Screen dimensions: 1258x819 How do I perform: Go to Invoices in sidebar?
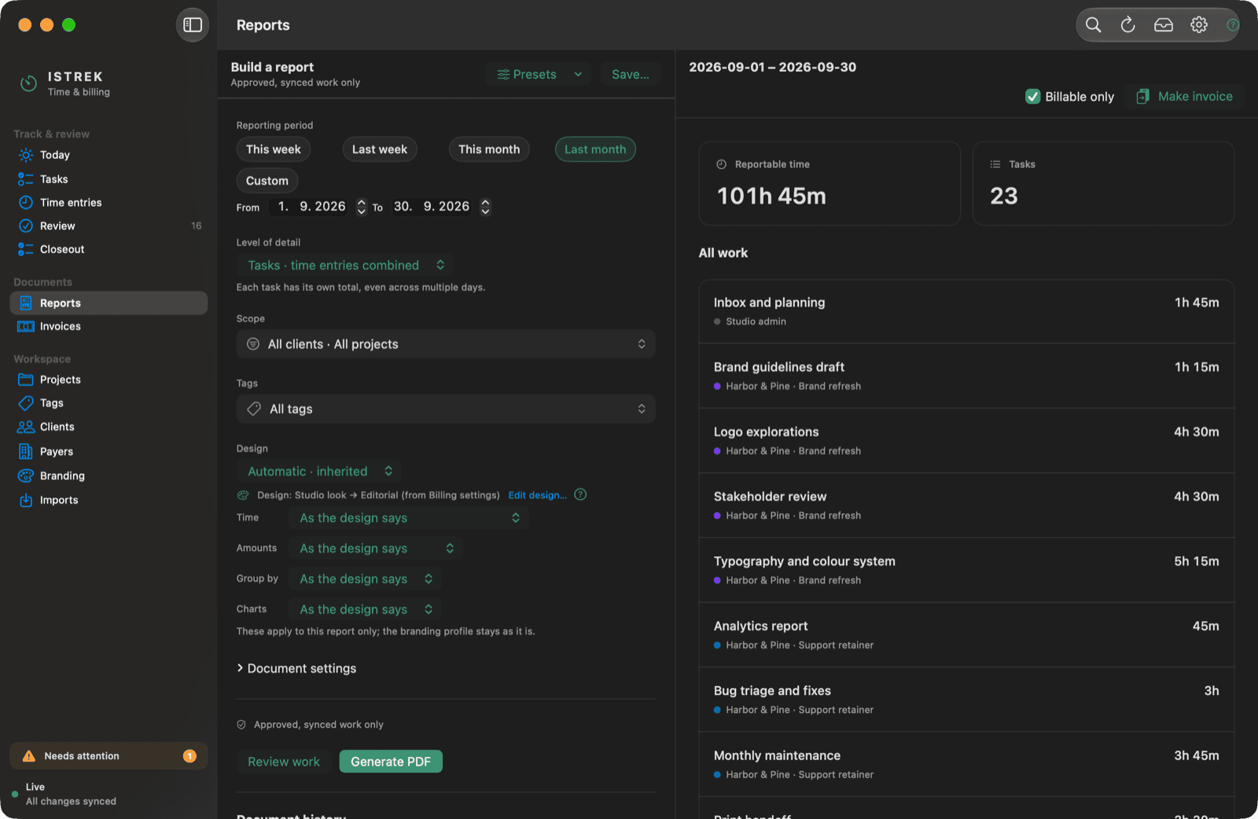click(x=109, y=326)
